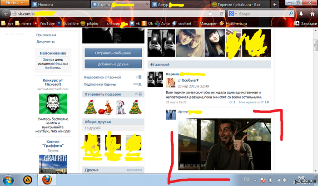Open Приложения in the left menu
This screenshot has height=186, width=318.
click(x=46, y=35)
